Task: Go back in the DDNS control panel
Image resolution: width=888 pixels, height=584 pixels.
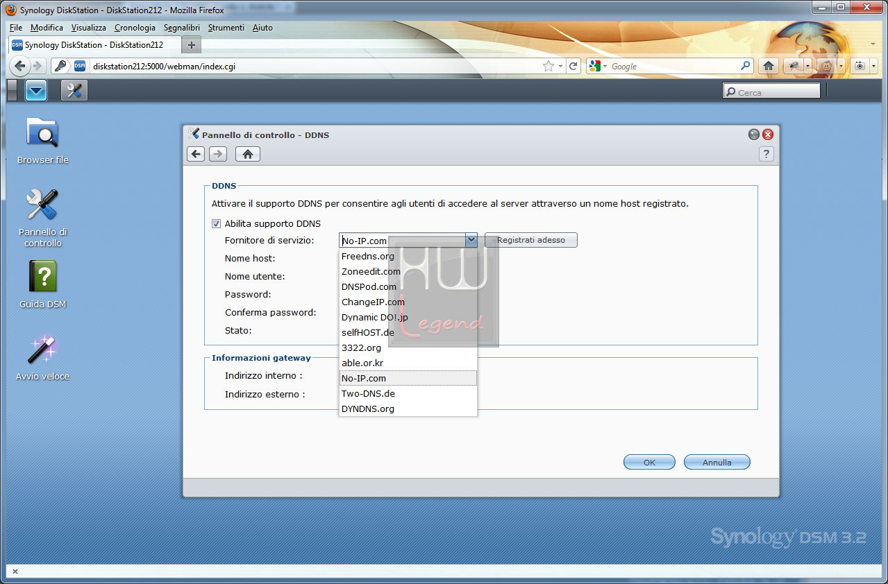Action: click(196, 154)
